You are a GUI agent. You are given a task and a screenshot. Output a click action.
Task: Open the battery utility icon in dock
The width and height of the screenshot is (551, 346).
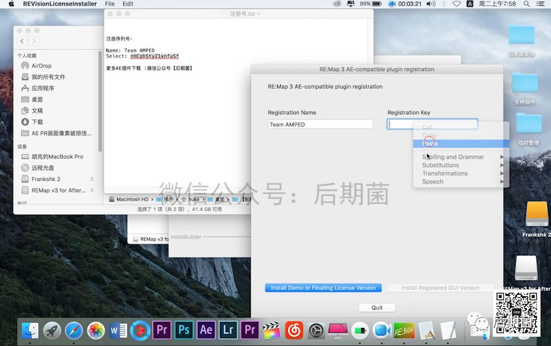coord(360,330)
